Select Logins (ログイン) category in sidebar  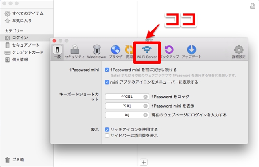pyautogui.click(x=27, y=38)
